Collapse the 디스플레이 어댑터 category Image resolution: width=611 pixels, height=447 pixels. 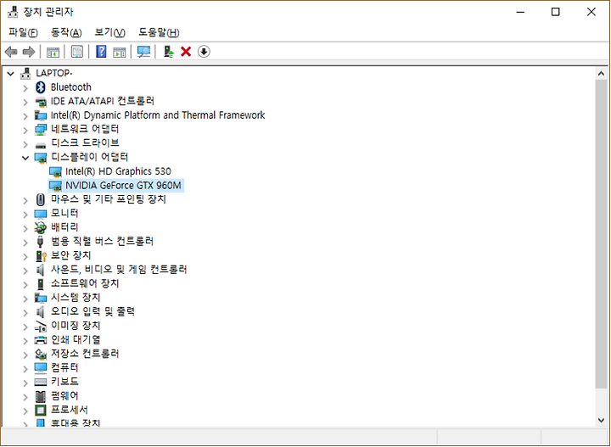tap(25, 158)
